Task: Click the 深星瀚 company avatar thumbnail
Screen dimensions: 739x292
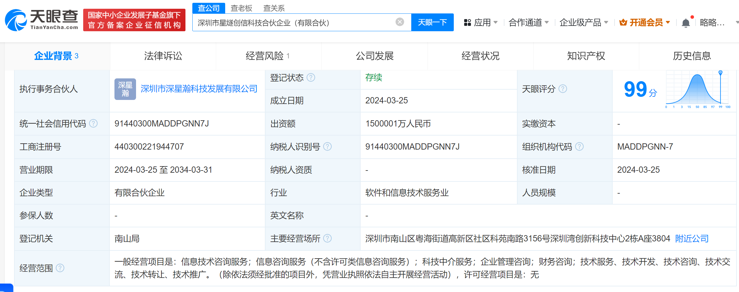Action: coord(125,89)
